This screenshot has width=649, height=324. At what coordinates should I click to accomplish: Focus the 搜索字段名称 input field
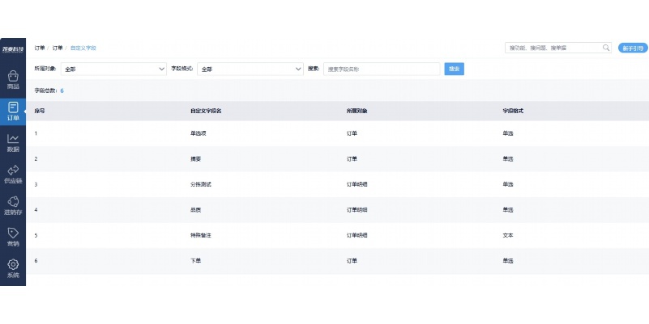pyautogui.click(x=381, y=69)
